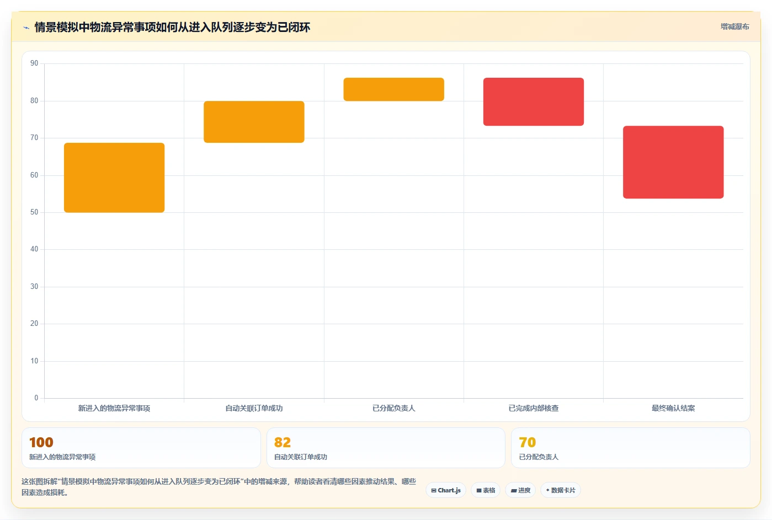Open the data card showing 82

pyautogui.click(x=386, y=448)
